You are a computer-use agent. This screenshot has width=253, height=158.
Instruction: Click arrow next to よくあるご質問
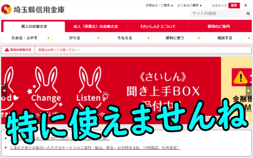[201, 5]
